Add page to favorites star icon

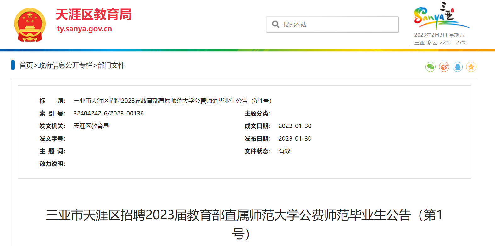(x=471, y=67)
